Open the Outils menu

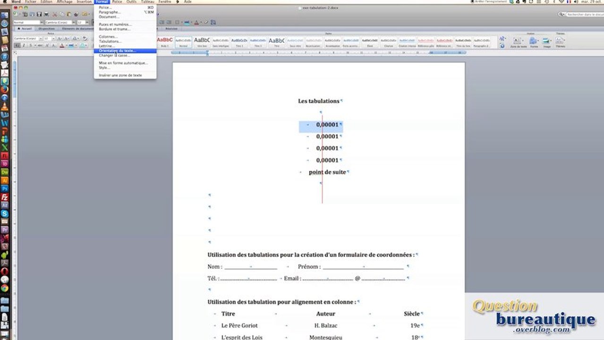point(131,2)
